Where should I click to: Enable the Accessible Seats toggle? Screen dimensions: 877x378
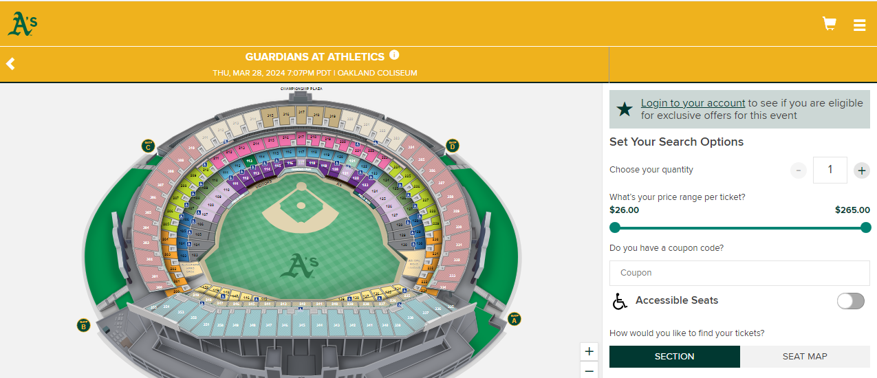pyautogui.click(x=850, y=300)
